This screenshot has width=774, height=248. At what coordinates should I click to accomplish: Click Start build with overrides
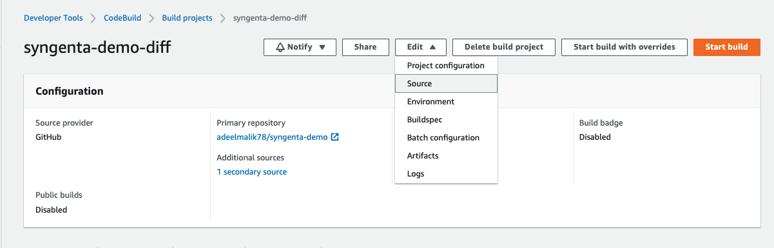coord(624,47)
